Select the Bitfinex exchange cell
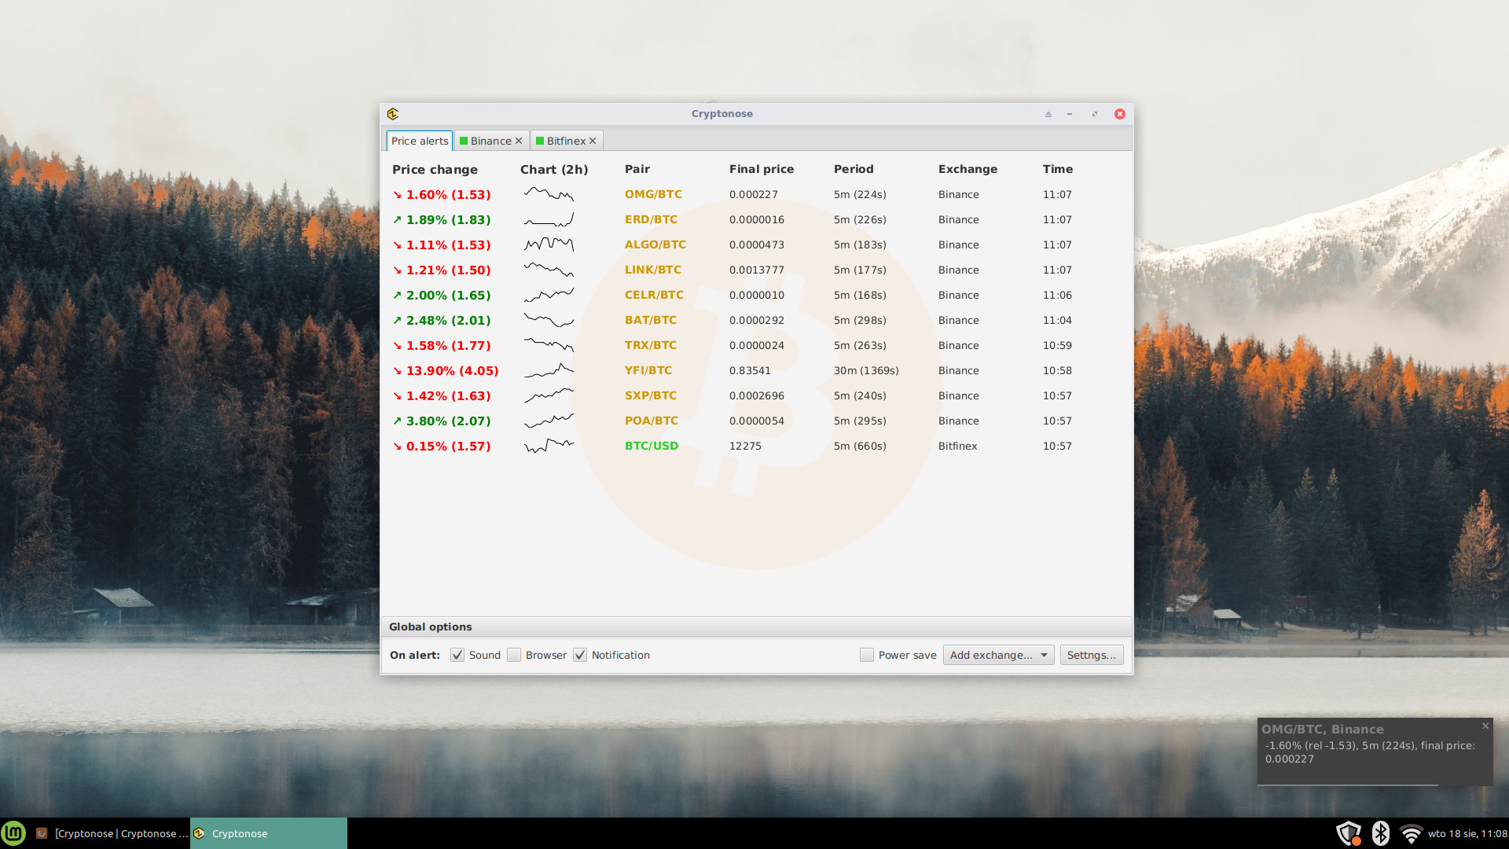Screen dimensions: 1509x849 [957, 446]
